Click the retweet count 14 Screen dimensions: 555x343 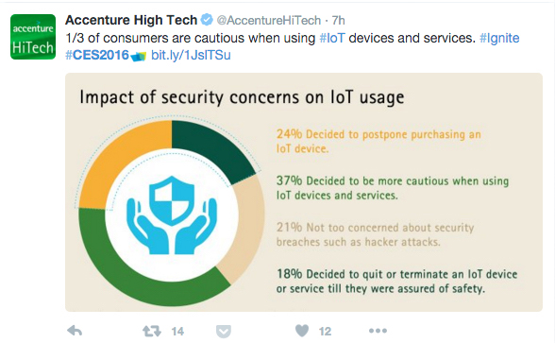177,332
